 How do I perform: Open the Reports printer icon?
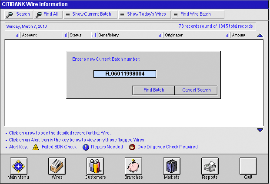point(210,166)
